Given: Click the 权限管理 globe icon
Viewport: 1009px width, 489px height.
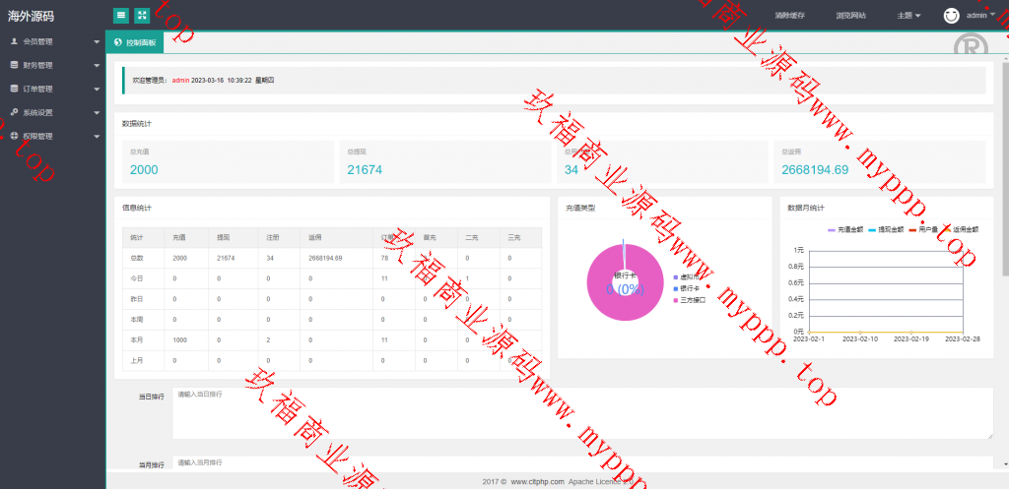Looking at the screenshot, I should (x=14, y=136).
